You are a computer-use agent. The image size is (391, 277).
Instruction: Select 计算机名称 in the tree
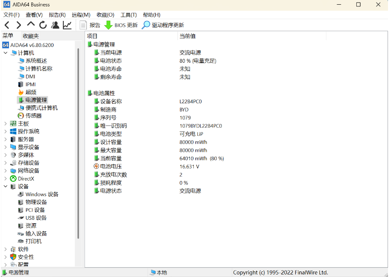click(39, 69)
